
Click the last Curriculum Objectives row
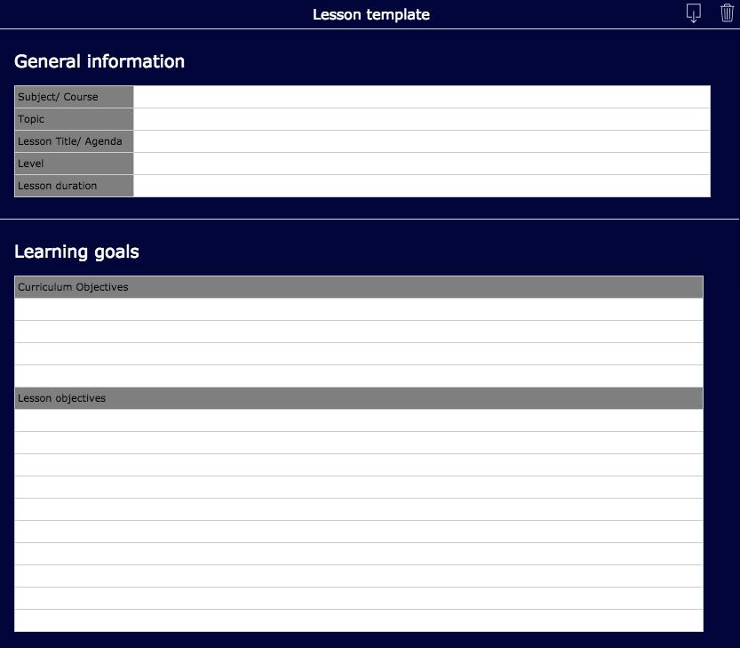click(x=359, y=376)
